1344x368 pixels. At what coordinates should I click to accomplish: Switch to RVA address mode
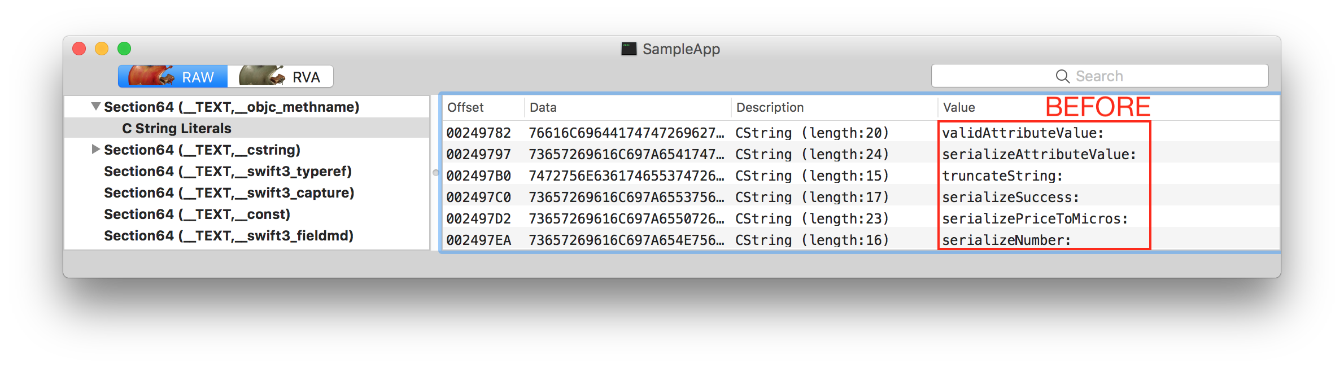click(x=280, y=76)
